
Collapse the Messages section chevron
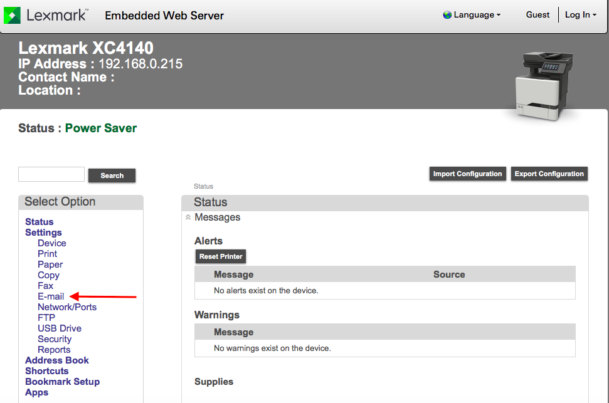pyautogui.click(x=188, y=217)
